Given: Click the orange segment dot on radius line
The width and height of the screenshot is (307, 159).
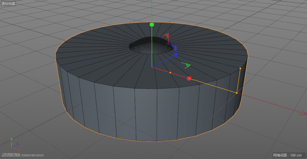Looking at the screenshot, I should 170,72.
